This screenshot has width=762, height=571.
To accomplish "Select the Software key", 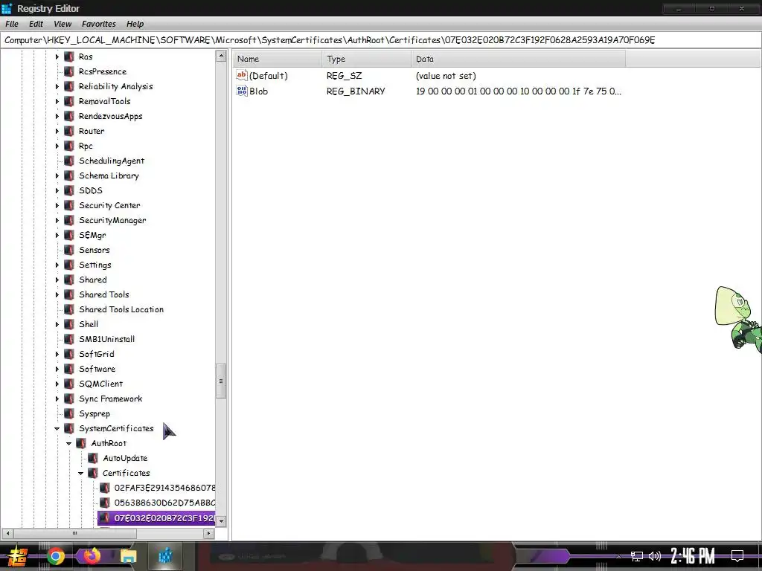I will click(x=97, y=369).
